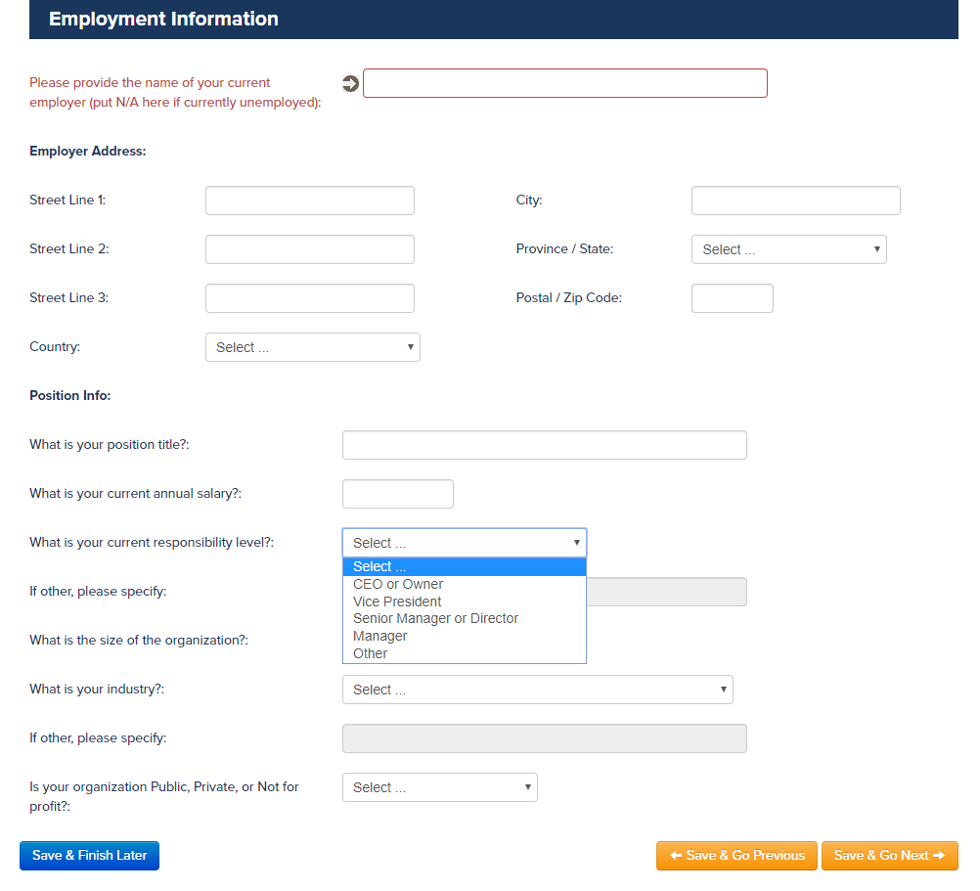Open the Country dropdown

pos(312,346)
